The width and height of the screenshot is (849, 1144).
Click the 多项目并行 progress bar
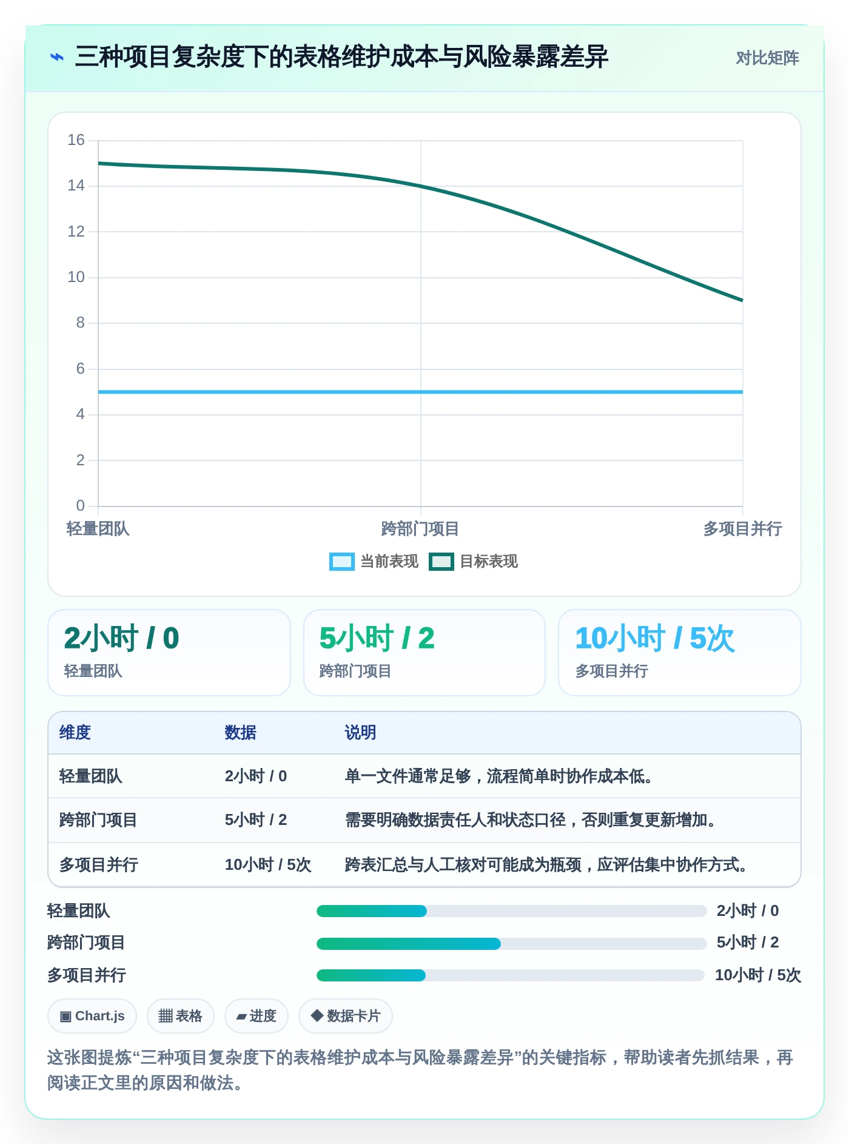pos(510,975)
